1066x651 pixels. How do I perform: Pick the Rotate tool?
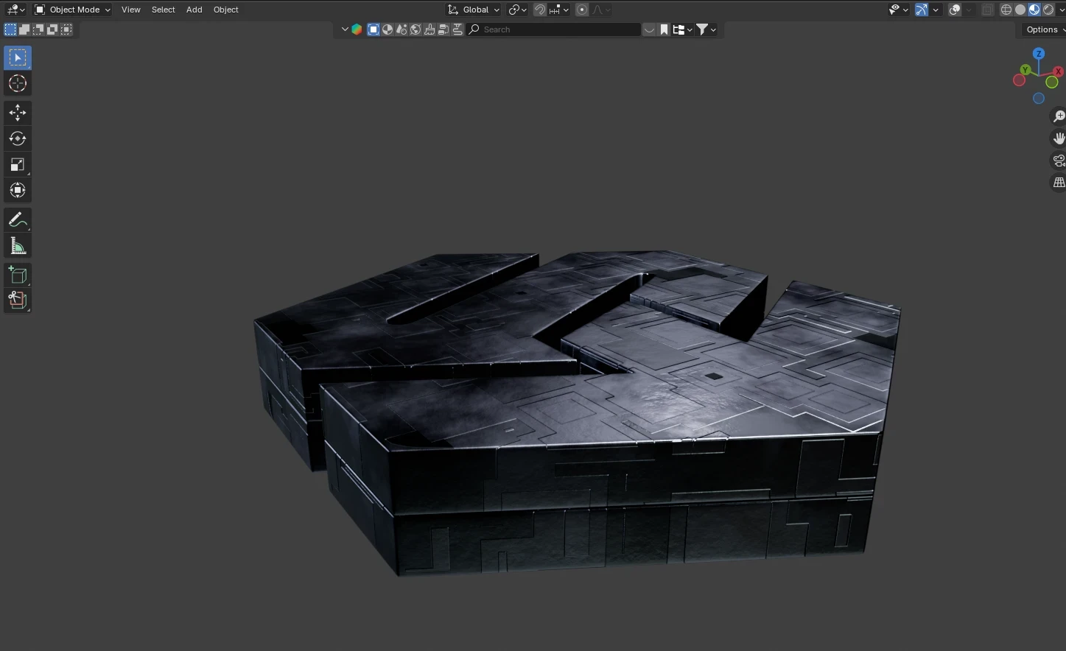coord(18,138)
